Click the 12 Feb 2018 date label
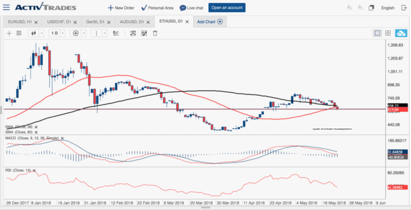411x210 pixels. click(x=122, y=203)
